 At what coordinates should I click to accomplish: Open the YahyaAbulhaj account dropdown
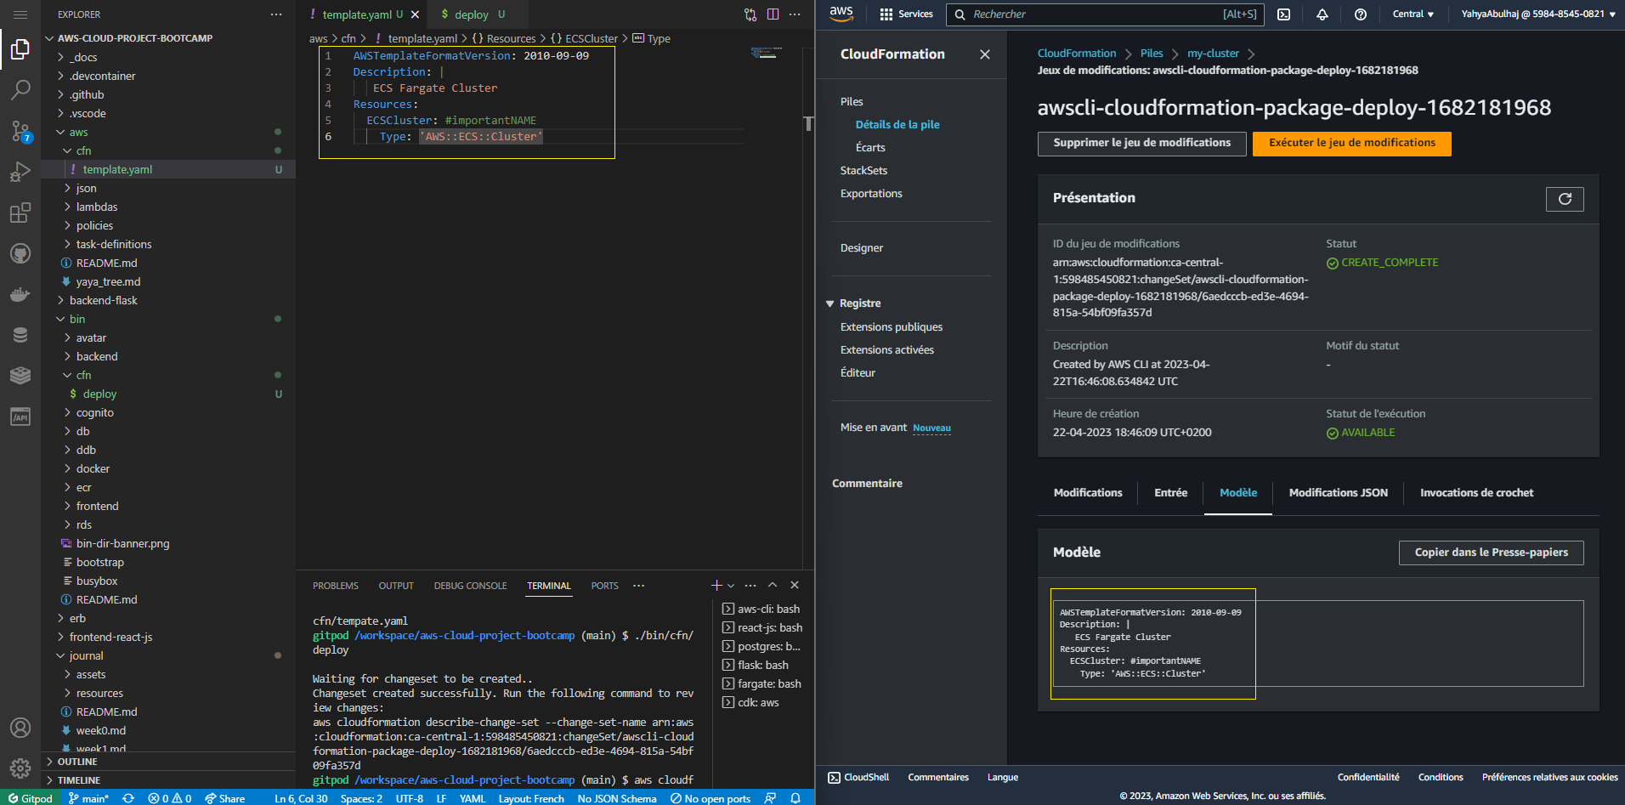coord(1538,14)
